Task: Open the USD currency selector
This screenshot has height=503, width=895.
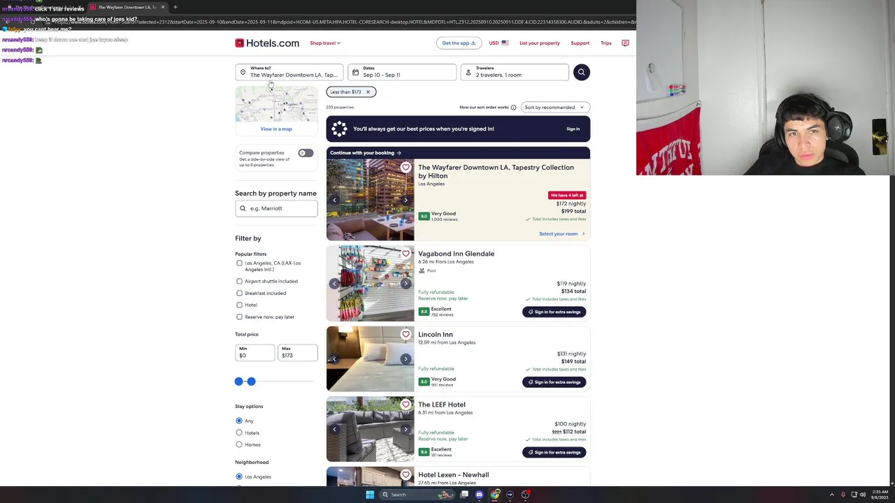Action: (499, 43)
